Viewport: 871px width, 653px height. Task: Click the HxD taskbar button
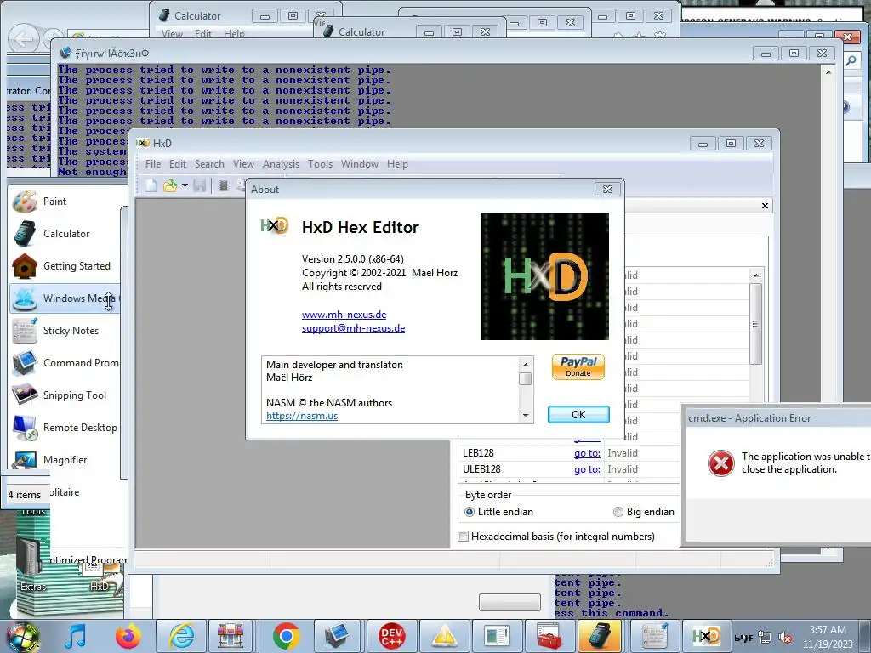pos(706,636)
